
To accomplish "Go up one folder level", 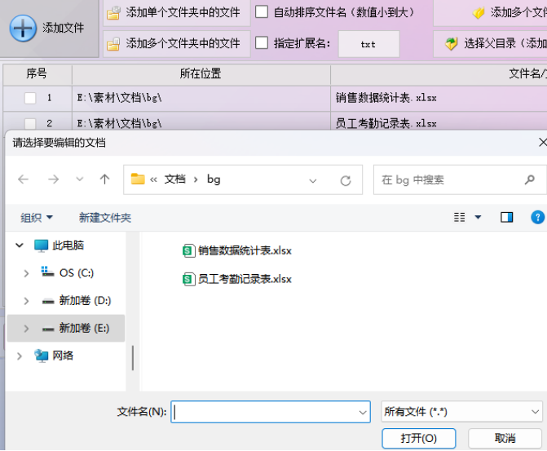I will 104,179.
